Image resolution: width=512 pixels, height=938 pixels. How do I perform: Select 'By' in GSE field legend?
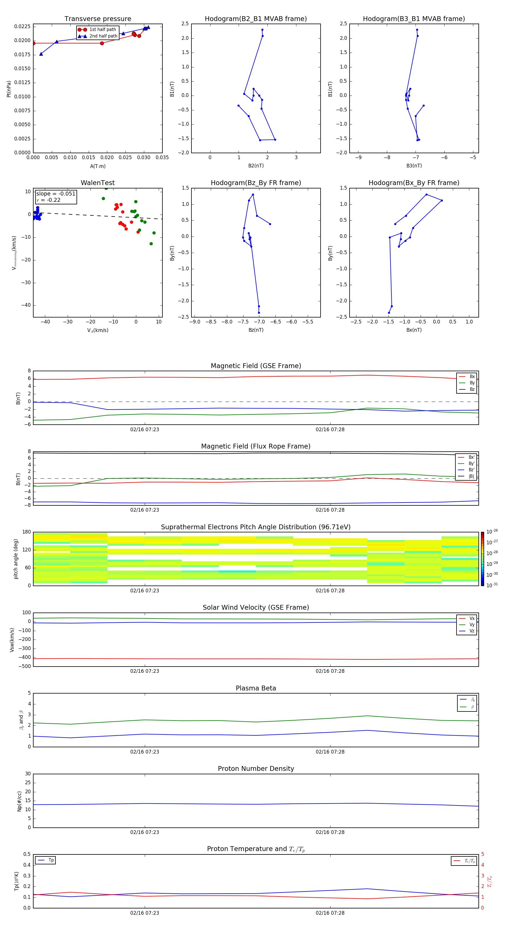coord(467,383)
